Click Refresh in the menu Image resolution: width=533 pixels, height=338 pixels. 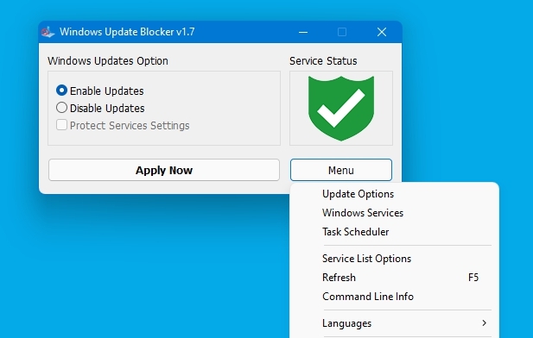(394, 278)
